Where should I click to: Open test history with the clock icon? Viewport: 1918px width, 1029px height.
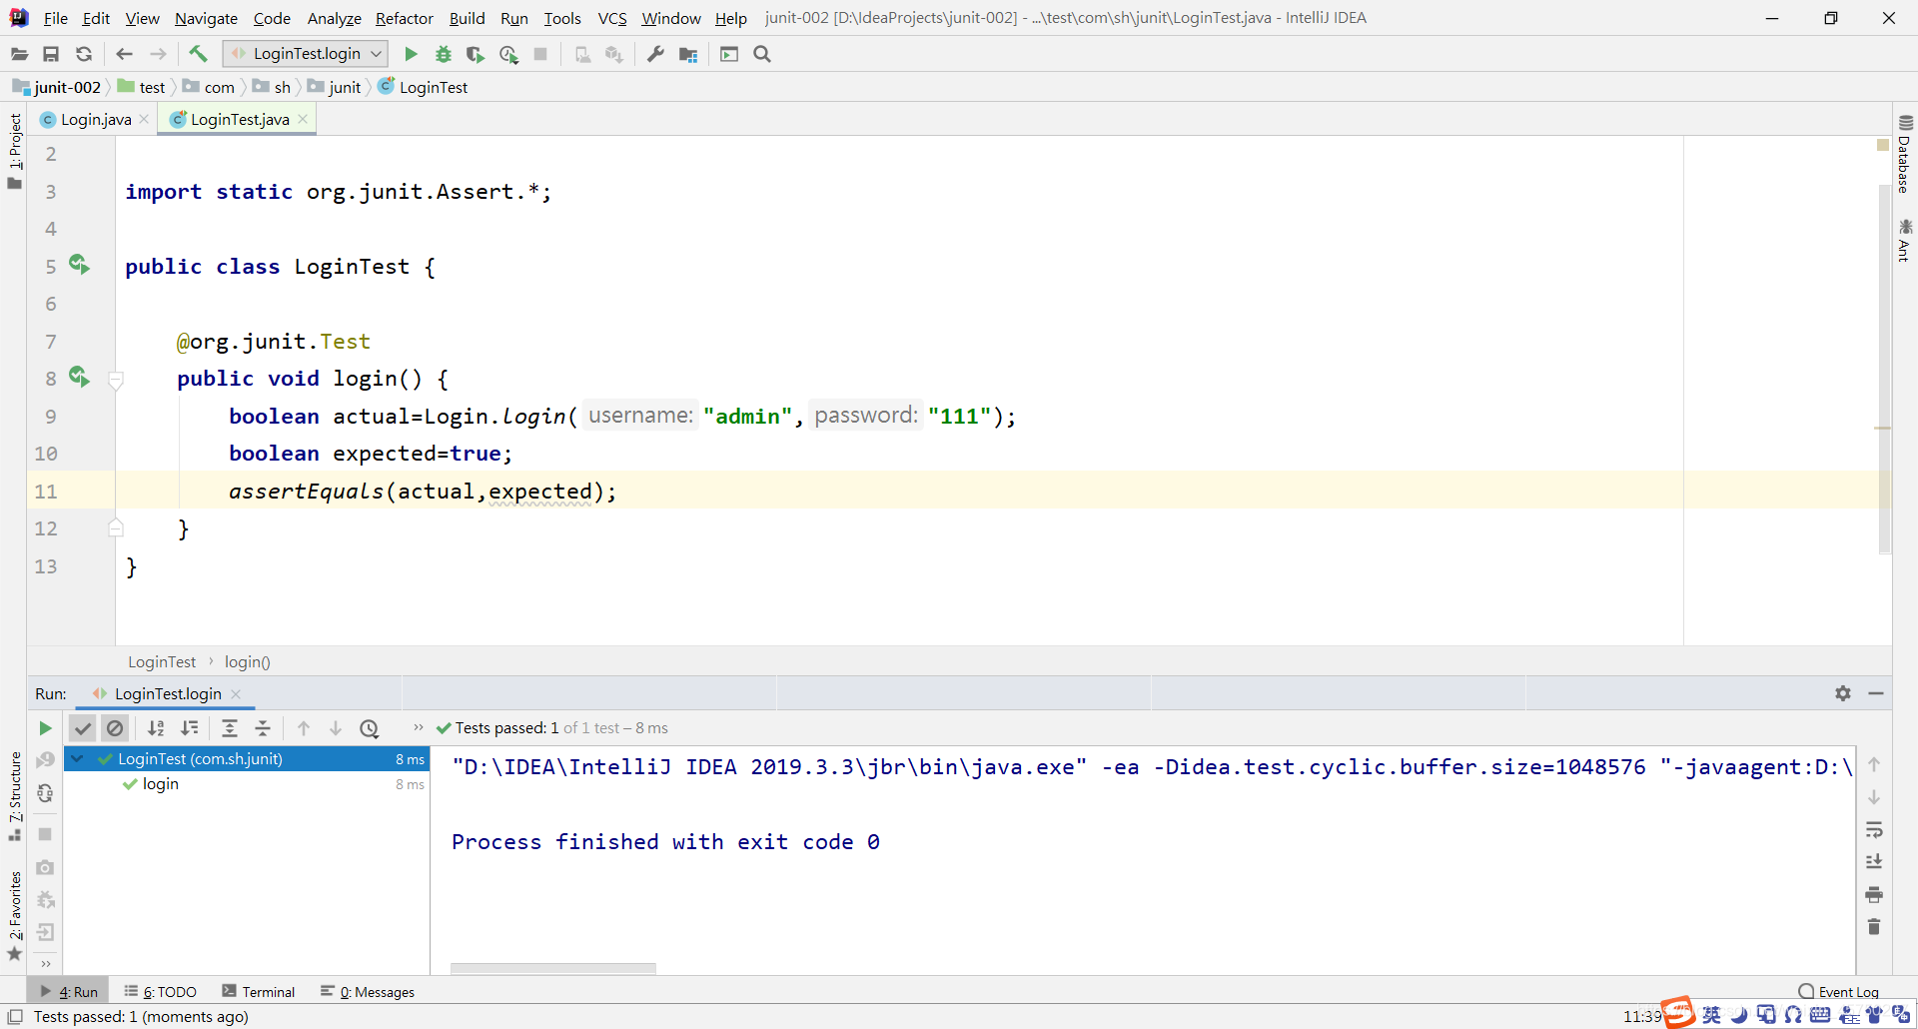[x=370, y=728]
